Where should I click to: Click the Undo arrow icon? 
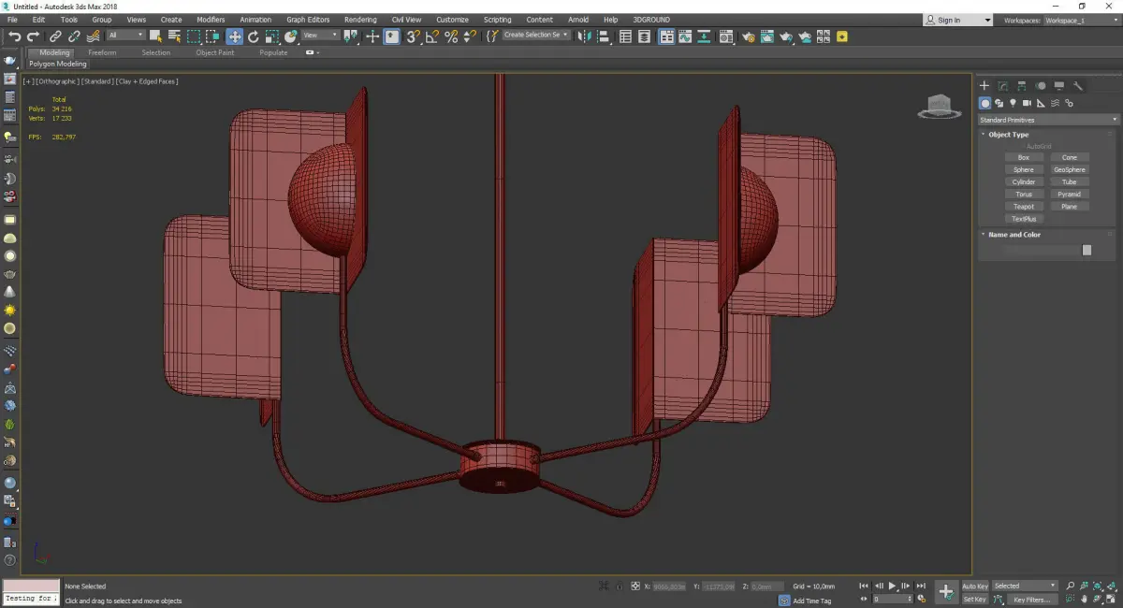tap(14, 36)
